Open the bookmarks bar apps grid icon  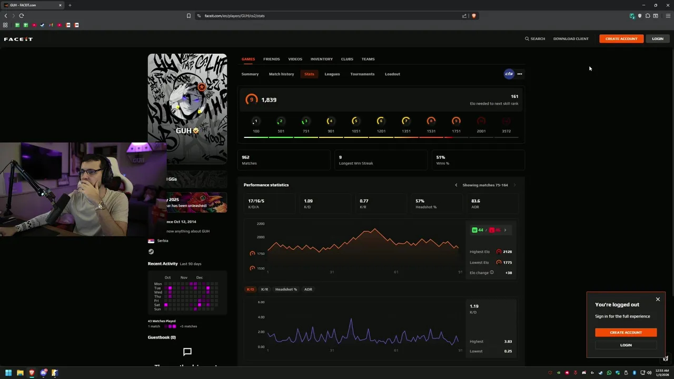(5, 25)
